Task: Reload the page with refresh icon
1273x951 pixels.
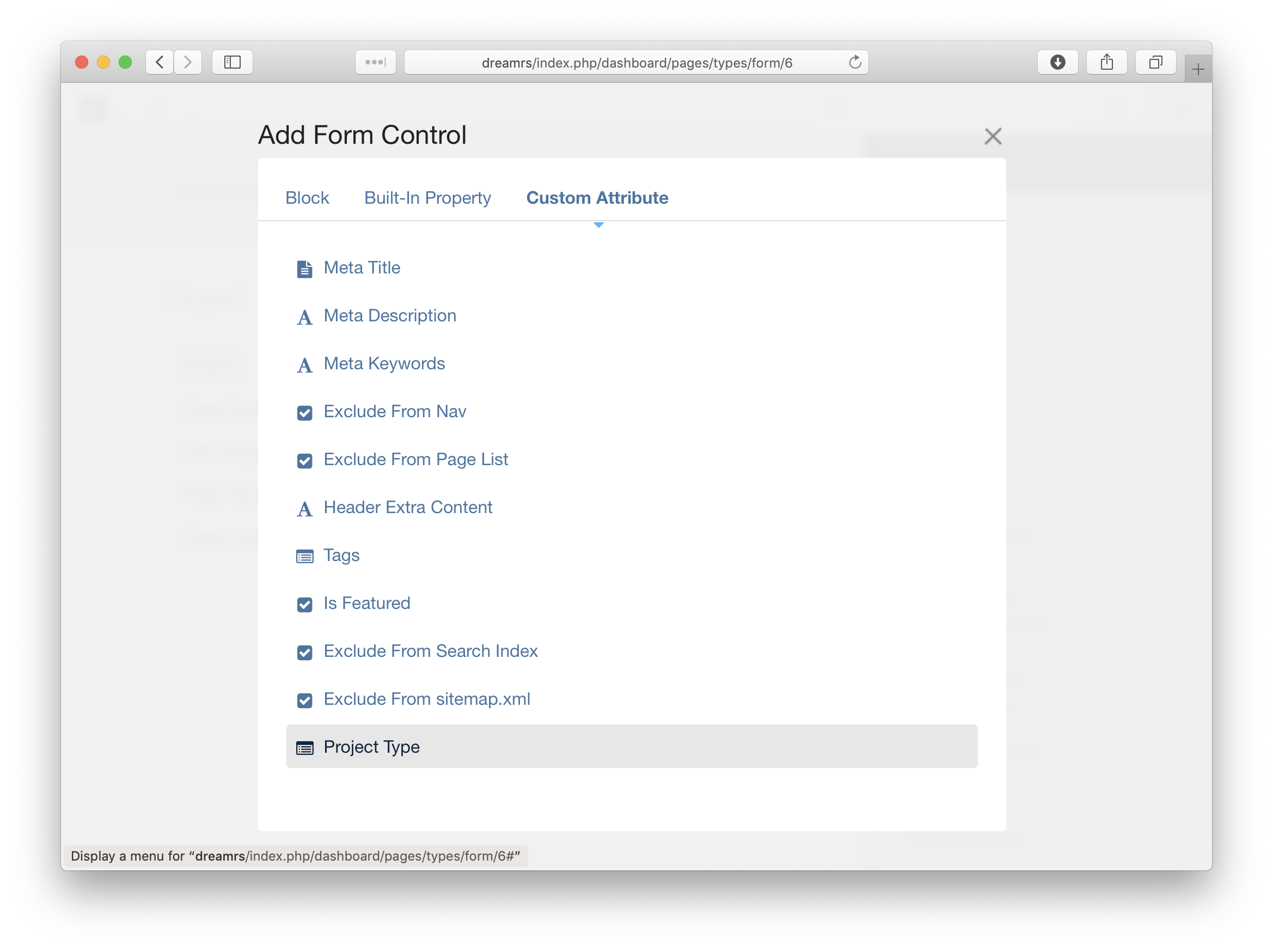Action: tap(855, 62)
